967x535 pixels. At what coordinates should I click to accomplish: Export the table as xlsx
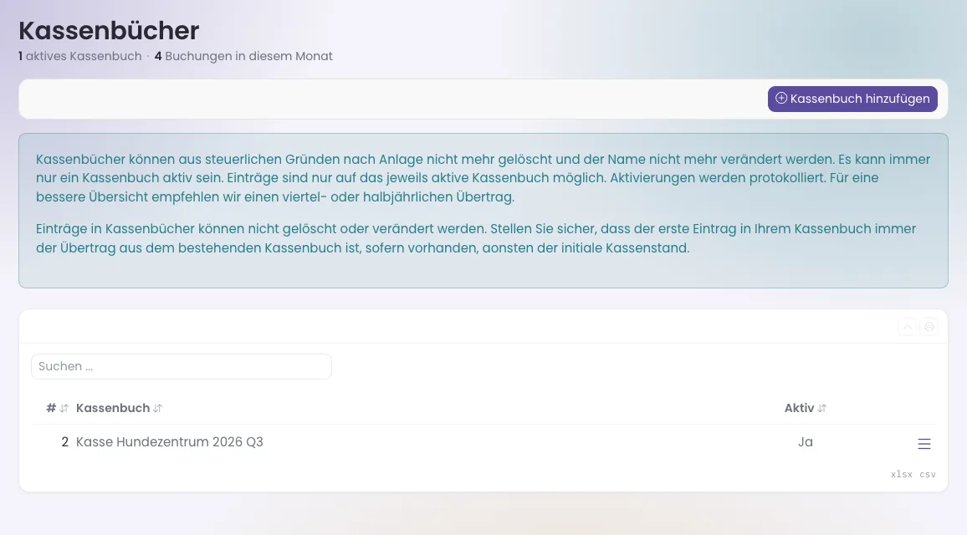tap(901, 474)
